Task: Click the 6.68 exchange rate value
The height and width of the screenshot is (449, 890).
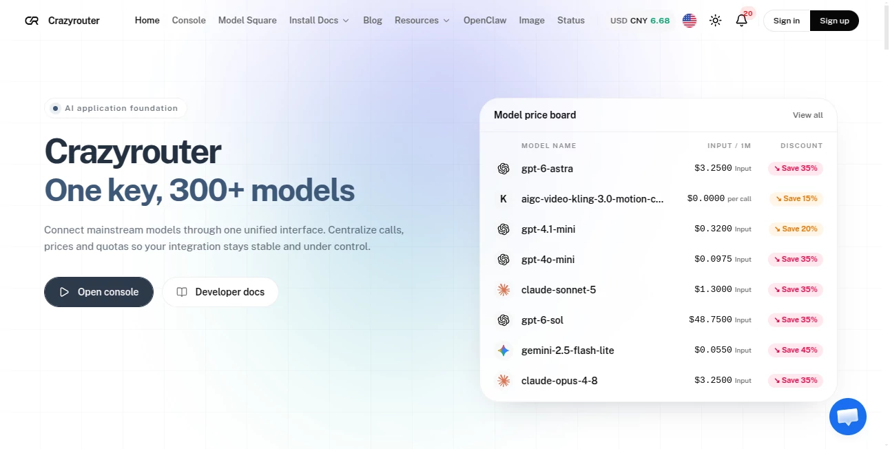Action: (660, 21)
